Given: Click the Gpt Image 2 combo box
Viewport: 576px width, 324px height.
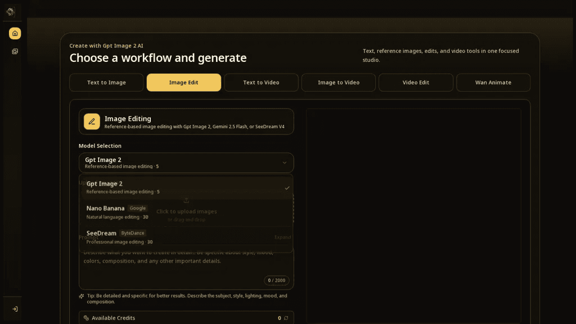Looking at the screenshot, I should (x=186, y=163).
